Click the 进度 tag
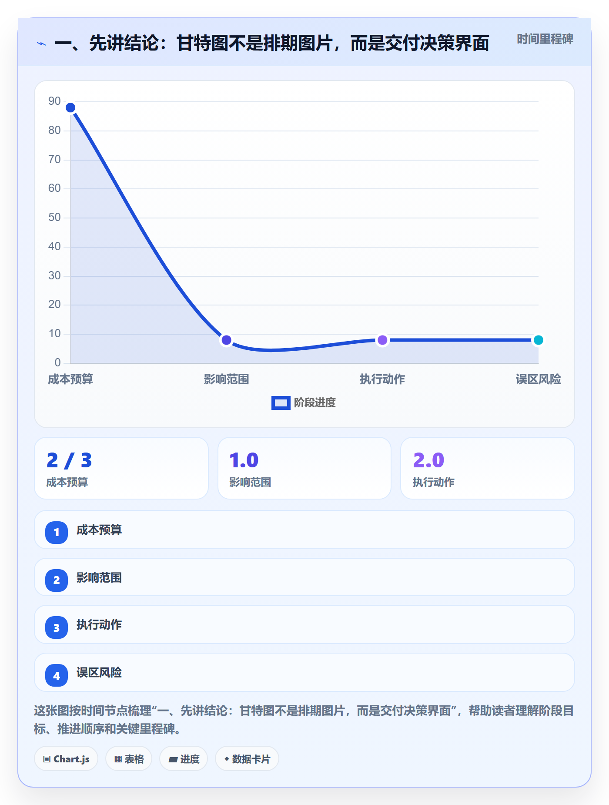 pyautogui.click(x=184, y=759)
